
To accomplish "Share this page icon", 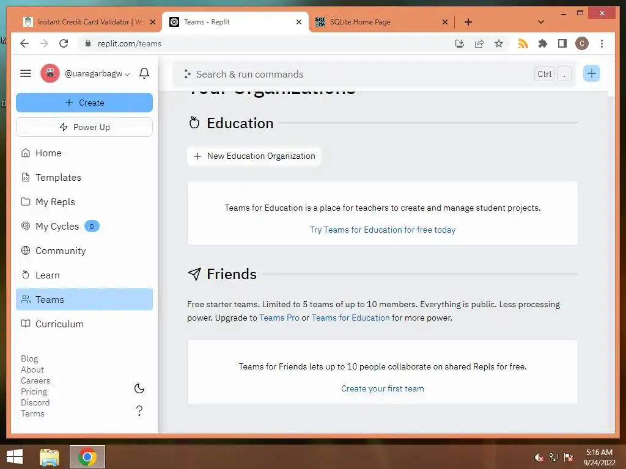I will click(479, 43).
